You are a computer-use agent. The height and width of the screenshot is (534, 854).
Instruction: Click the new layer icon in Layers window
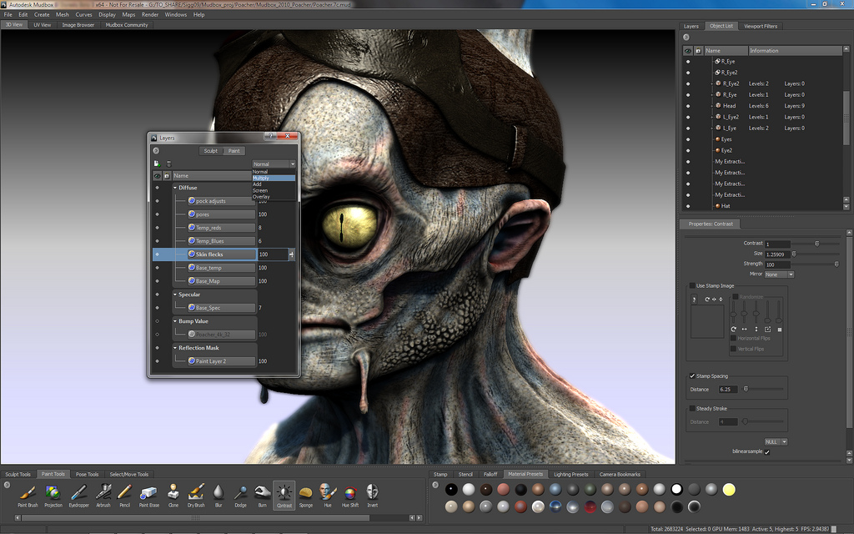pyautogui.click(x=157, y=164)
